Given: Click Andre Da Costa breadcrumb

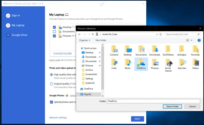Looking at the screenshot, I should (x=110, y=34).
